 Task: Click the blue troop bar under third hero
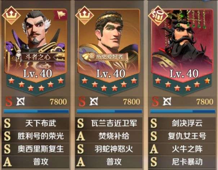(x=183, y=111)
